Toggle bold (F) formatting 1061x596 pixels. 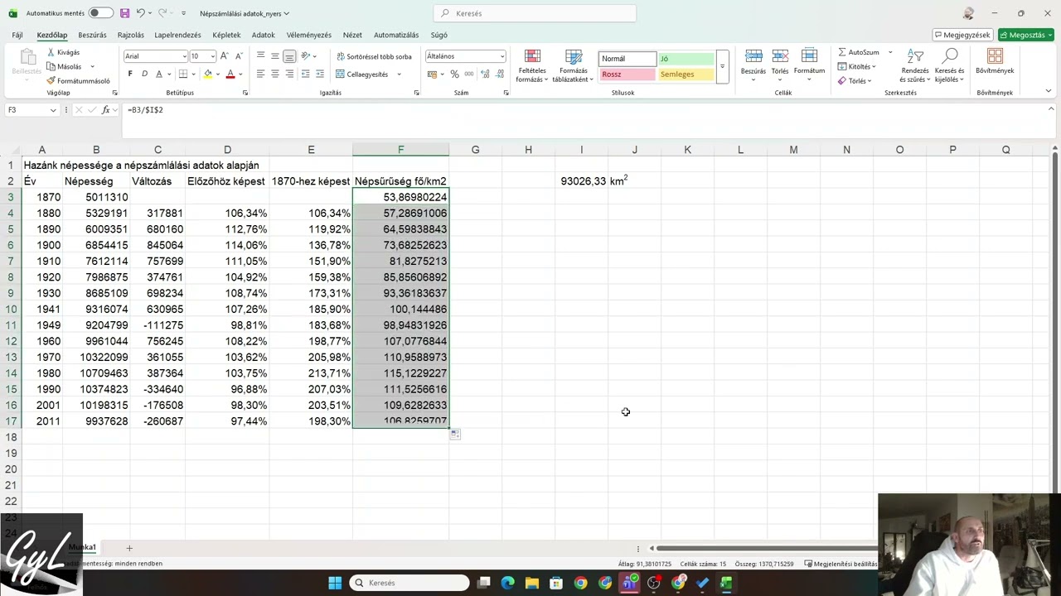click(130, 74)
